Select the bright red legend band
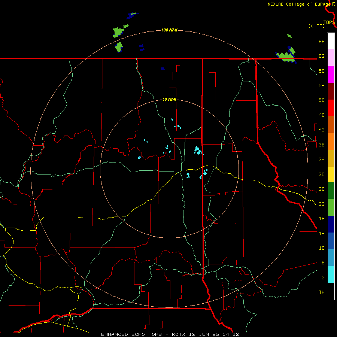Image resolution: width=337 pixels, height=337 pixels. coord(331,108)
